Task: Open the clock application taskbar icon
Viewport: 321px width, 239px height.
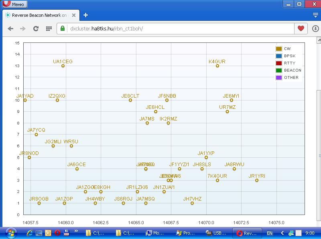Action: coord(48,233)
